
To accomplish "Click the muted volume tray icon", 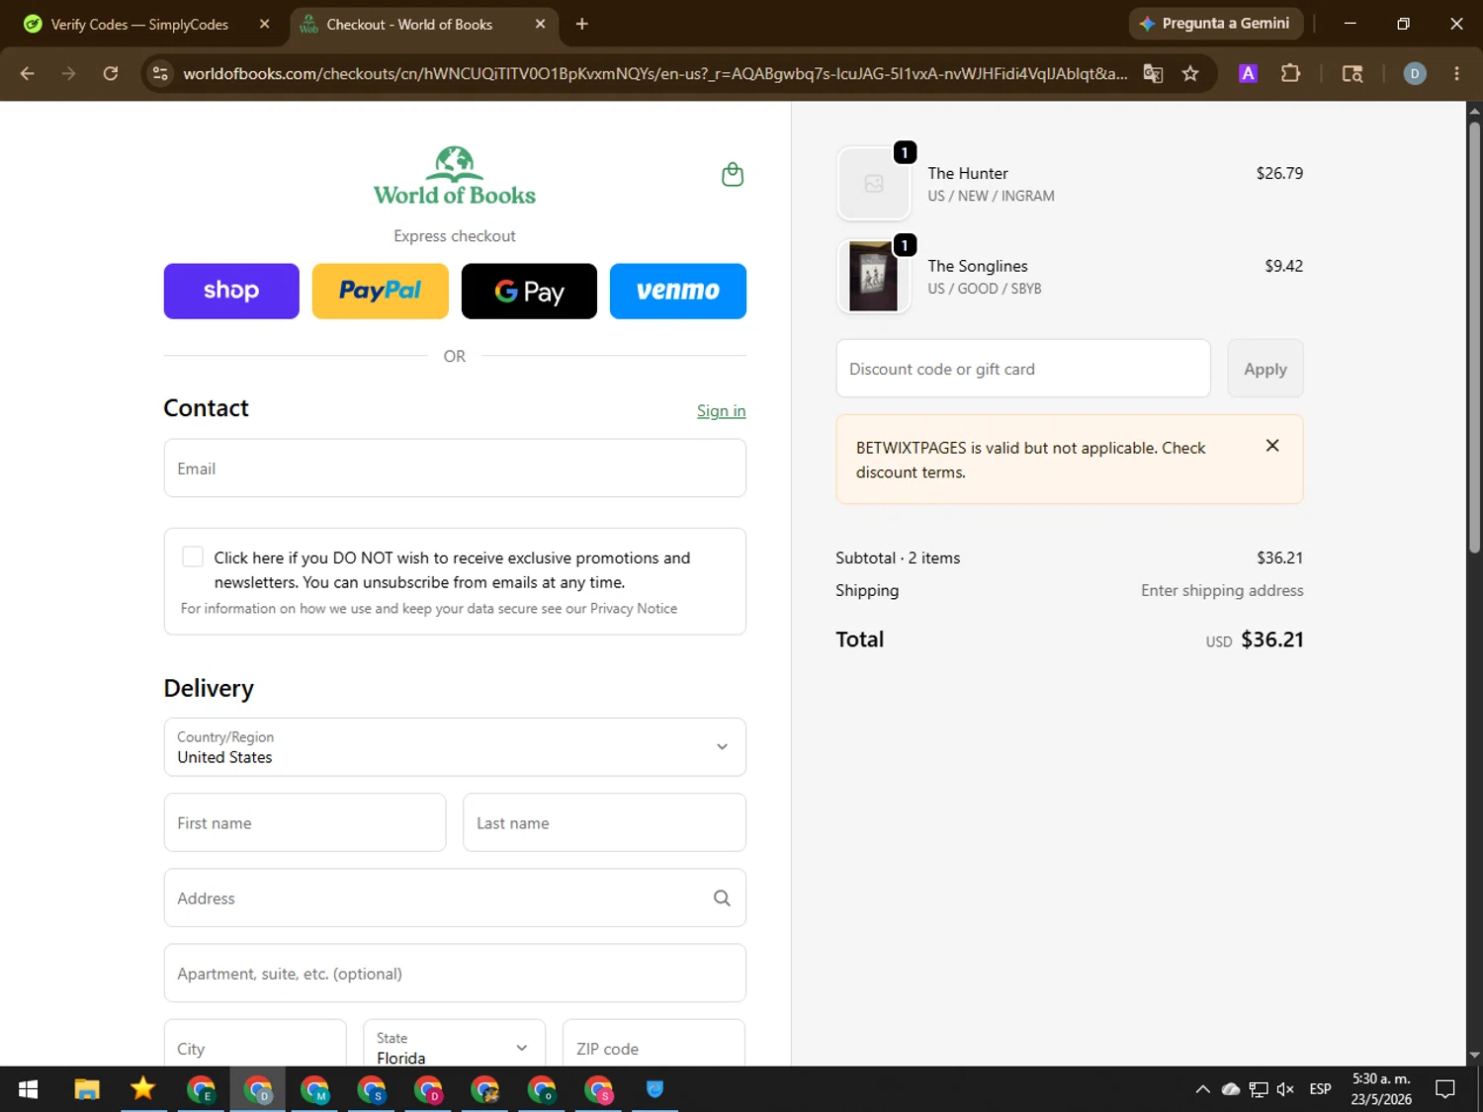I will (1285, 1089).
